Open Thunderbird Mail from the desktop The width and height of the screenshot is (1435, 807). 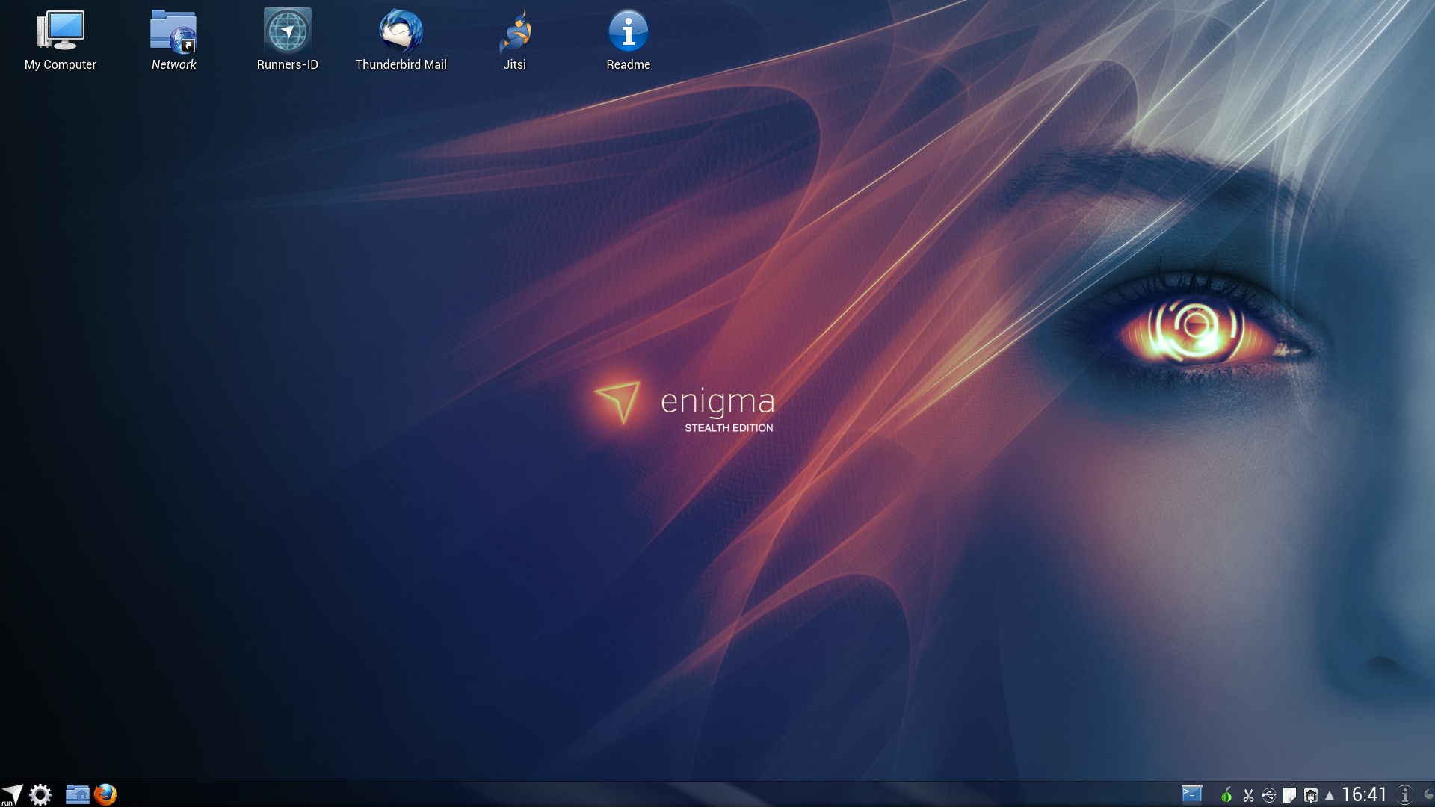click(401, 41)
